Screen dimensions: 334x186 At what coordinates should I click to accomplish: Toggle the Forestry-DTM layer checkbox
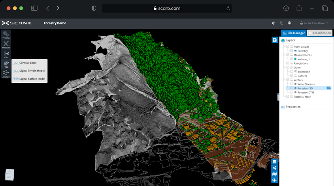click(x=292, y=92)
